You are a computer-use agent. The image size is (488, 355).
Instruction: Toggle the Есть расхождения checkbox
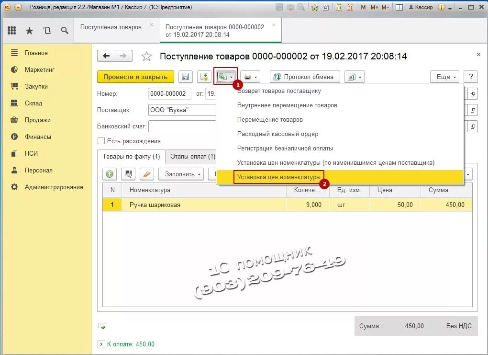101,141
